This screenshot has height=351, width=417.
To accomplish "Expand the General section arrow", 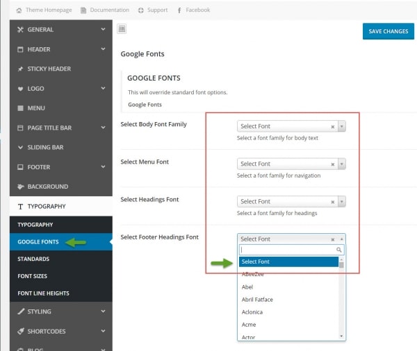I will pos(103,29).
